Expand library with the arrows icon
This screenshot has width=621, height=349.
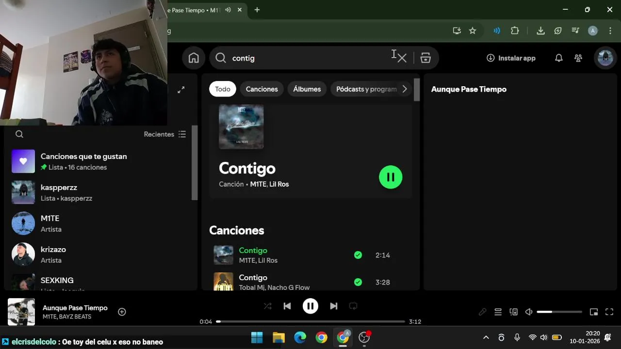[181, 90]
